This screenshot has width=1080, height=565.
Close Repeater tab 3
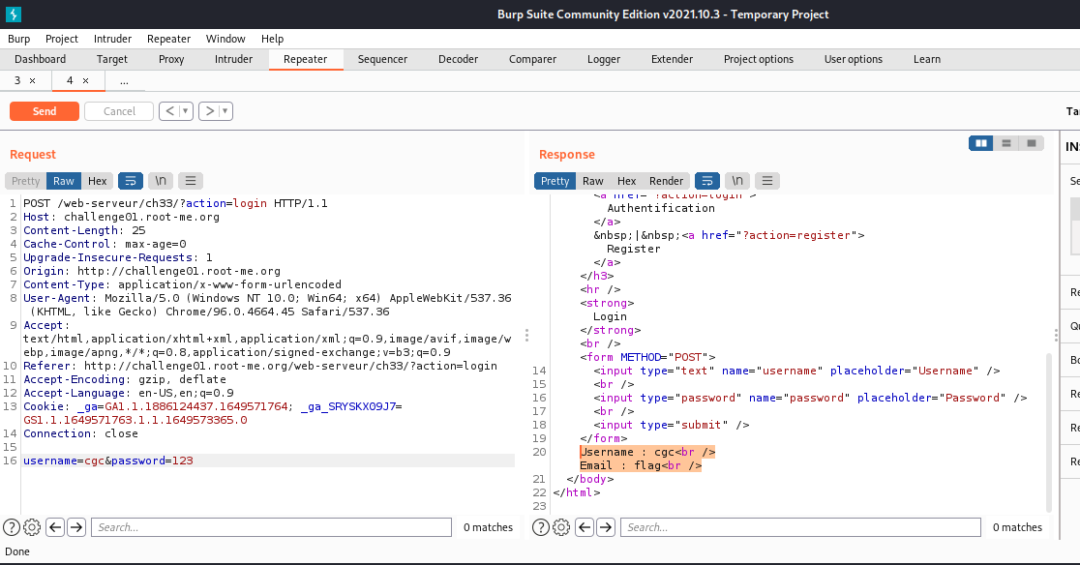[32, 80]
